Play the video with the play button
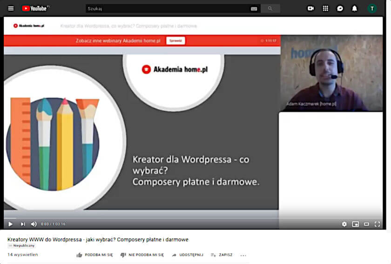The image size is (391, 264). [x=10, y=224]
